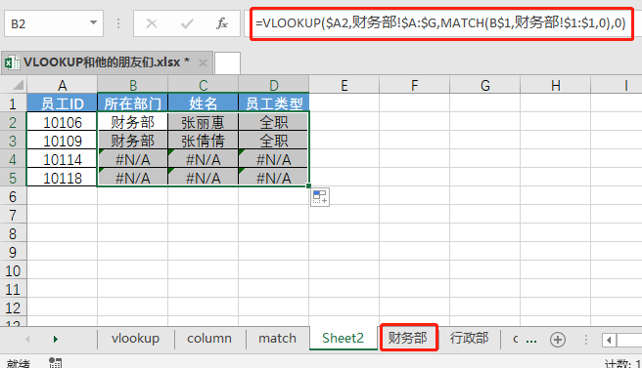This screenshot has width=642, height=368.
Task: Select 财务部 cell in row 2
Action: pyautogui.click(x=133, y=122)
